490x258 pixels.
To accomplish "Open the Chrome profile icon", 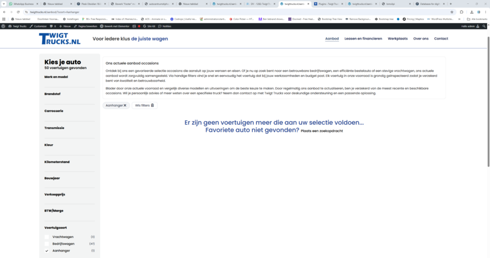I will pos(479,12).
